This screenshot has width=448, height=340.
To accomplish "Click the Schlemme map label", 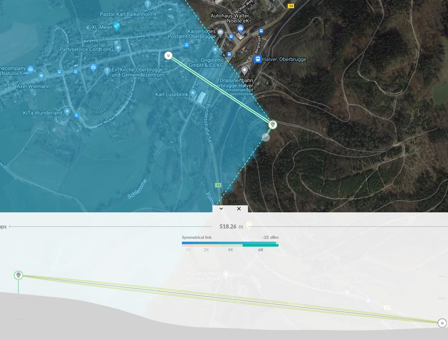I will (x=137, y=189).
